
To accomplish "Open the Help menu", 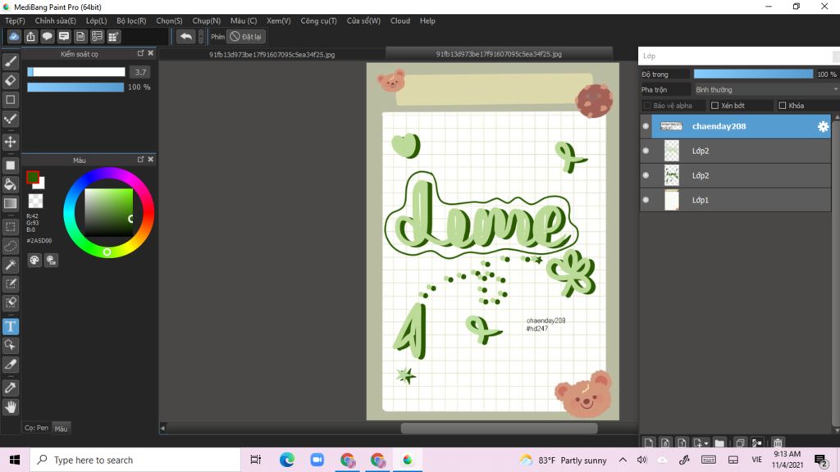I will point(427,20).
